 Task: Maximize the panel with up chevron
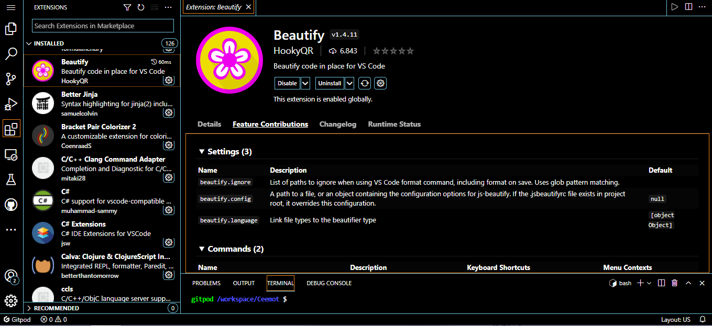click(688, 283)
